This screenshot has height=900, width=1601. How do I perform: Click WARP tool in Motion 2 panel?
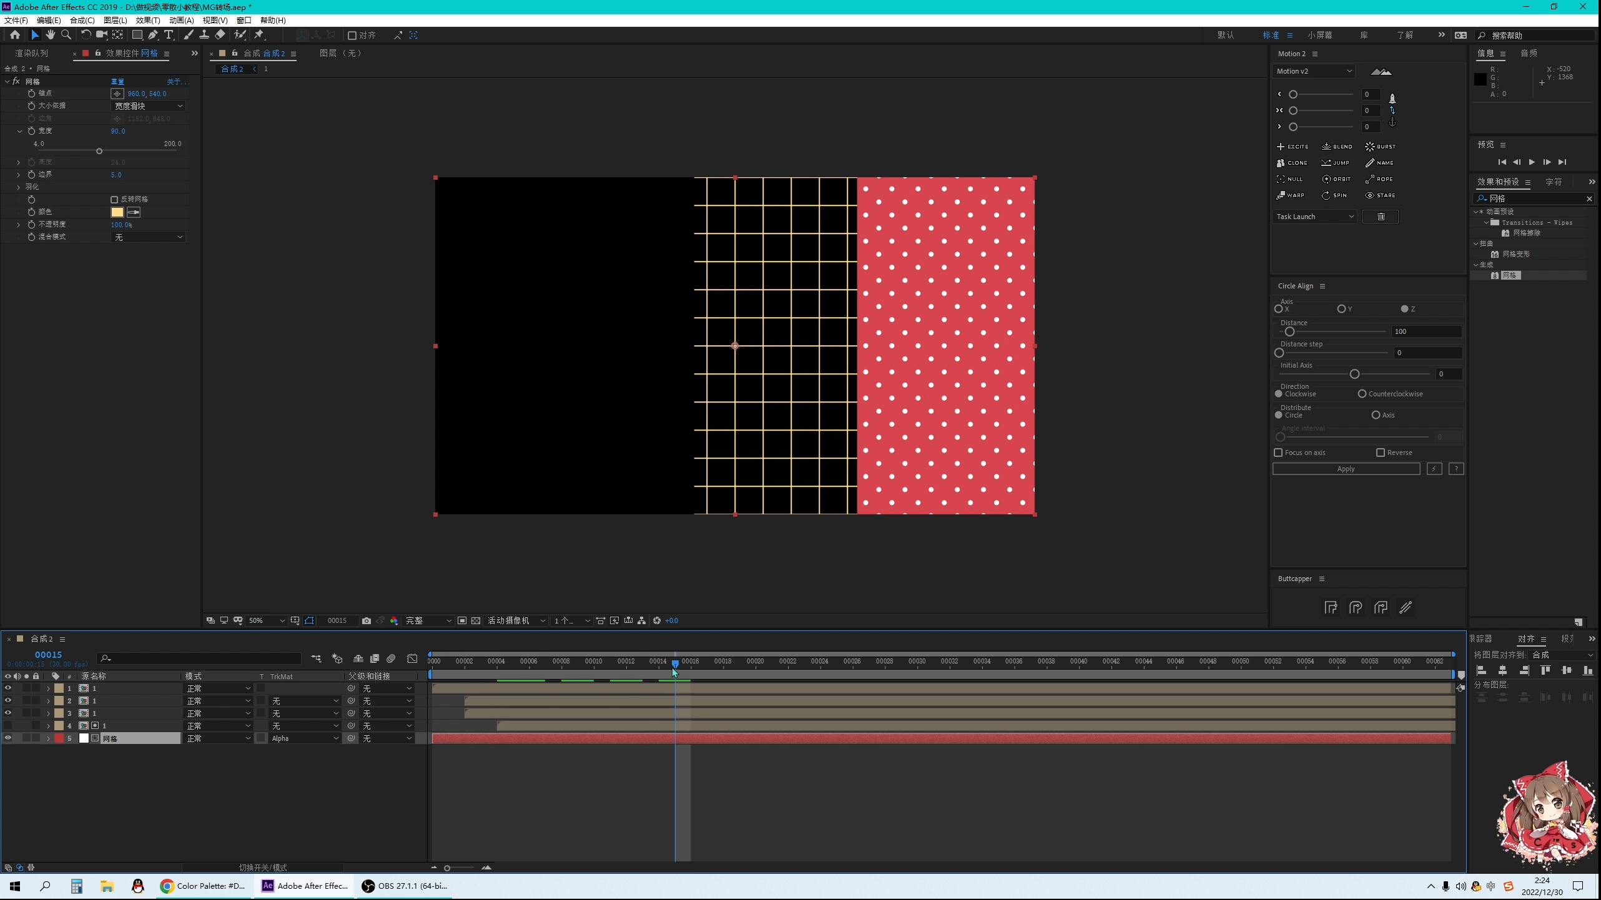pos(1291,195)
